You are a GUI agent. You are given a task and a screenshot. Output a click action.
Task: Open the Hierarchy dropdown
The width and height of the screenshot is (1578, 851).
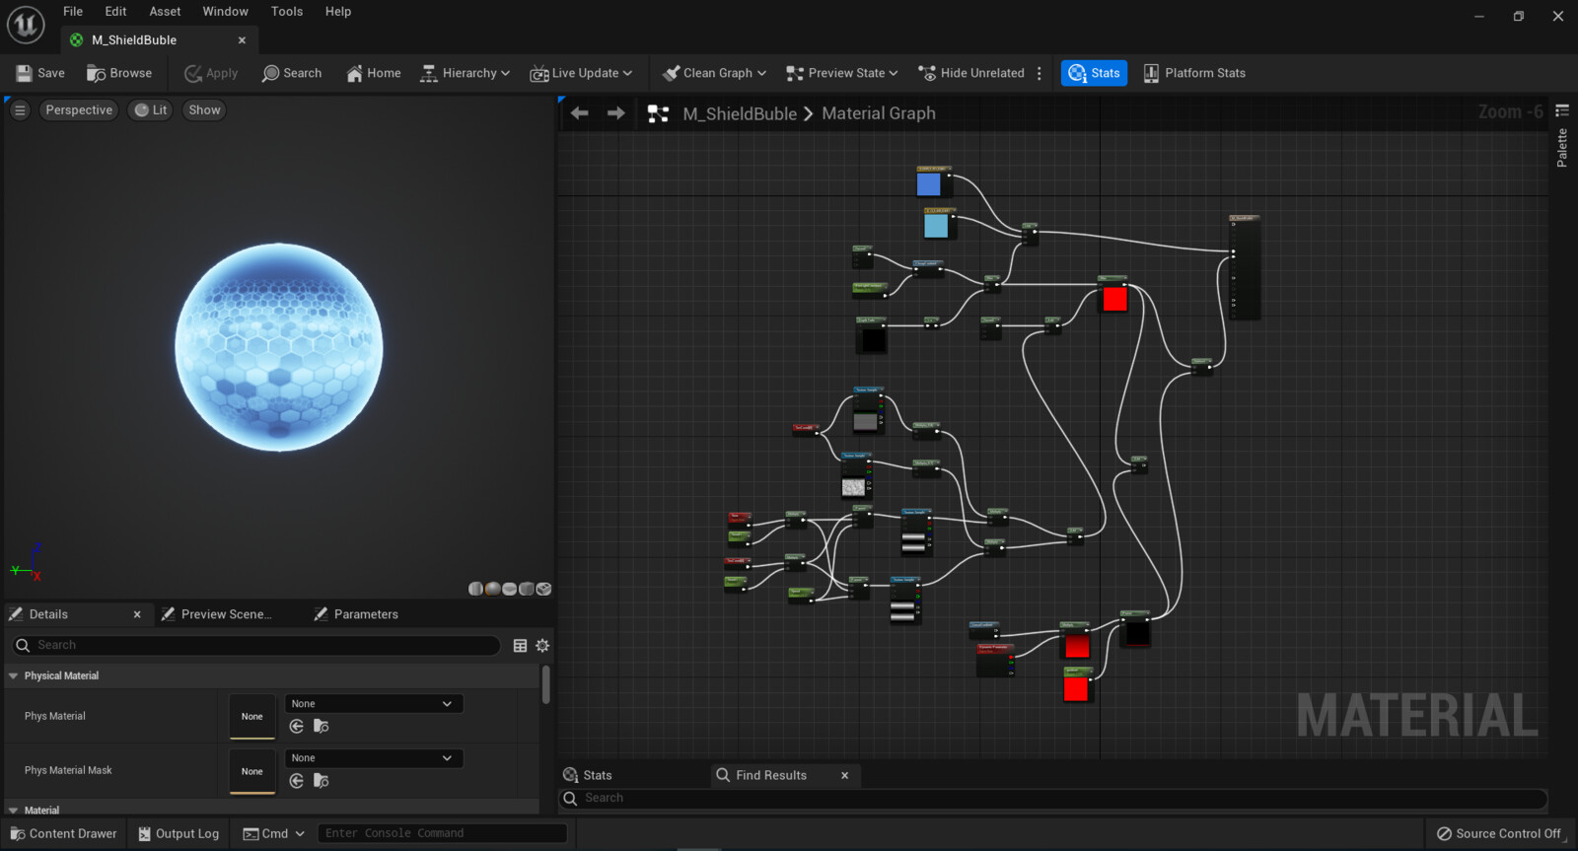pos(465,73)
